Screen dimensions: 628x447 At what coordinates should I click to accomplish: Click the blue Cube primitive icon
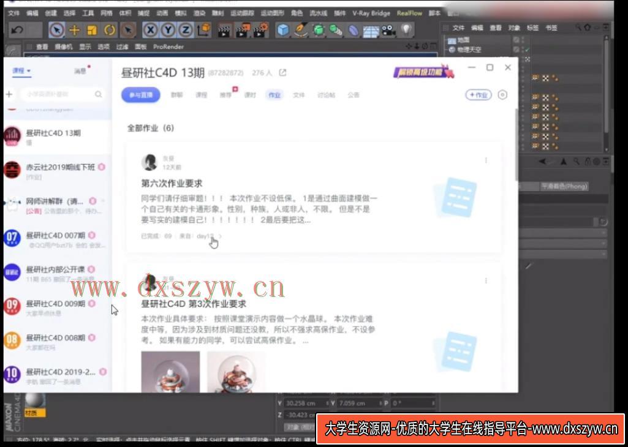(283, 31)
